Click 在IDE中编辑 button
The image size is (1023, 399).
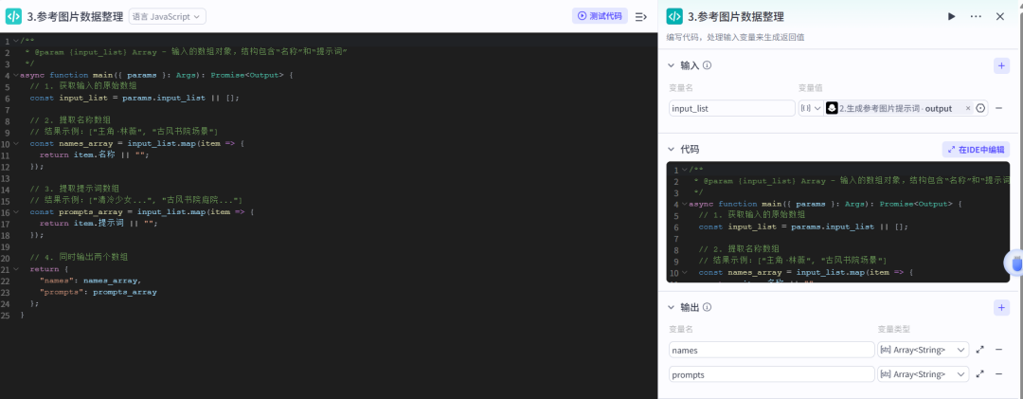pyautogui.click(x=976, y=150)
